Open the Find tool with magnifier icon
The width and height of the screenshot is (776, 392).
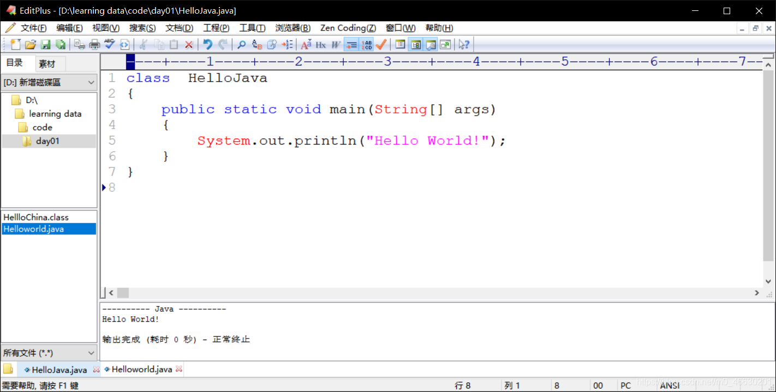(x=241, y=44)
